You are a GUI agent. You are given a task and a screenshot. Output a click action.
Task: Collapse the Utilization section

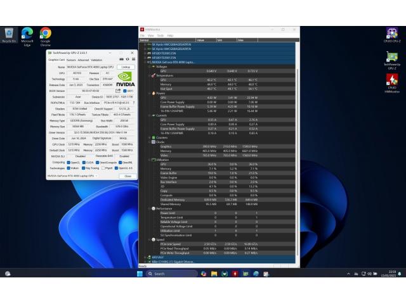[149, 160]
